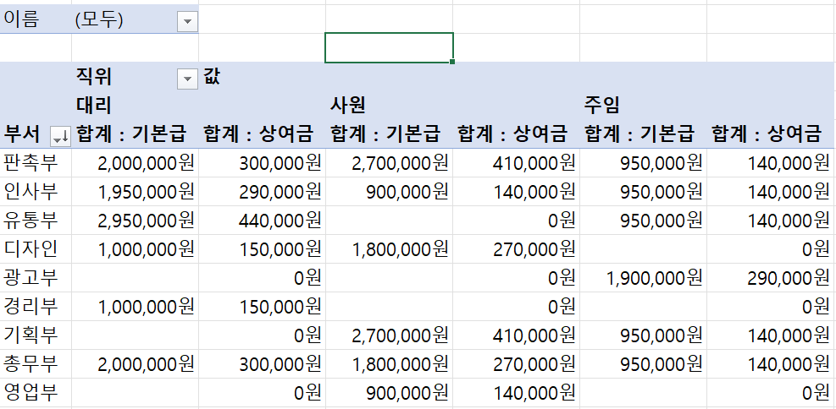This screenshot has height=409, width=836.
Task: Select the 경리부 row label
Action: point(30,307)
